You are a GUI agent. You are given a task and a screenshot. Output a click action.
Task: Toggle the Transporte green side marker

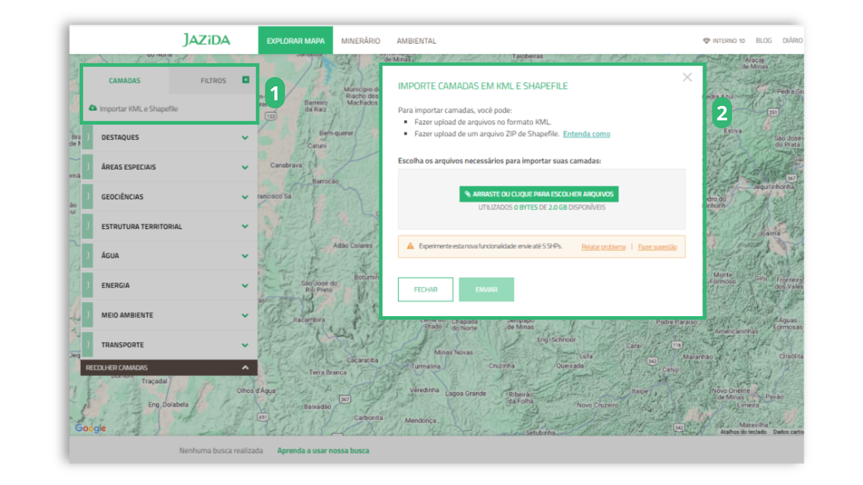pos(87,344)
